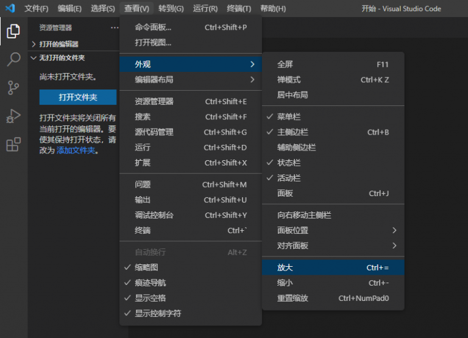Toggle 活动栏 visibility
The height and width of the screenshot is (338, 468).
(x=333, y=178)
